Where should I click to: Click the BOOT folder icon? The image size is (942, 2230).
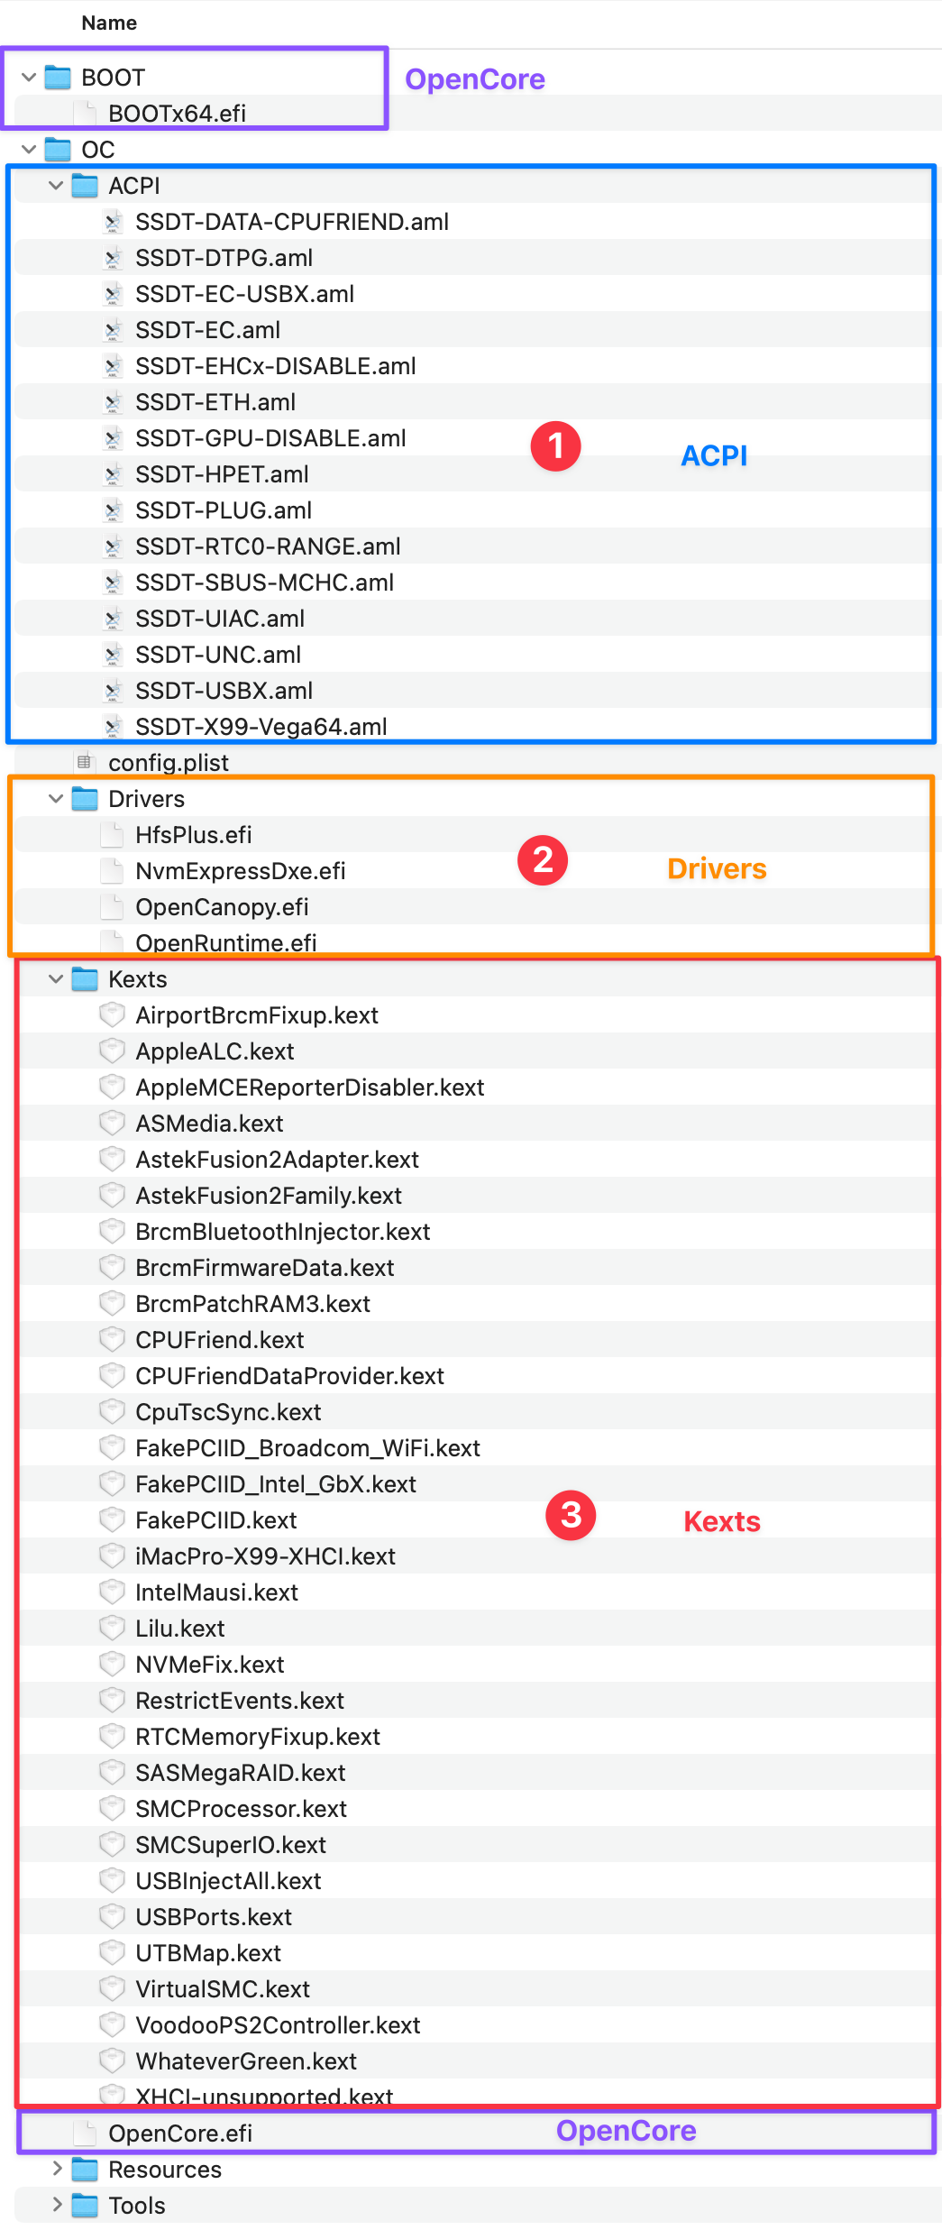58,78
